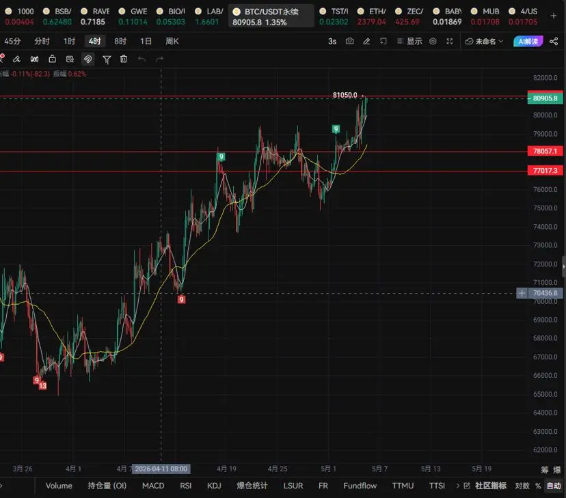
Task: Switch to the LAB/ symbol tab
Action: pyautogui.click(x=208, y=16)
